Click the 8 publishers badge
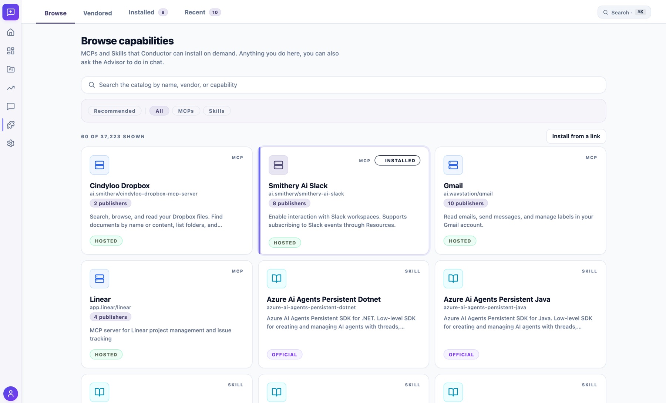 click(289, 203)
